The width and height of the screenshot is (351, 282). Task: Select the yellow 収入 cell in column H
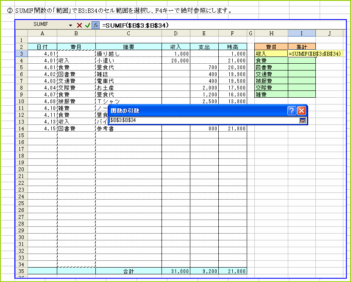(270, 54)
